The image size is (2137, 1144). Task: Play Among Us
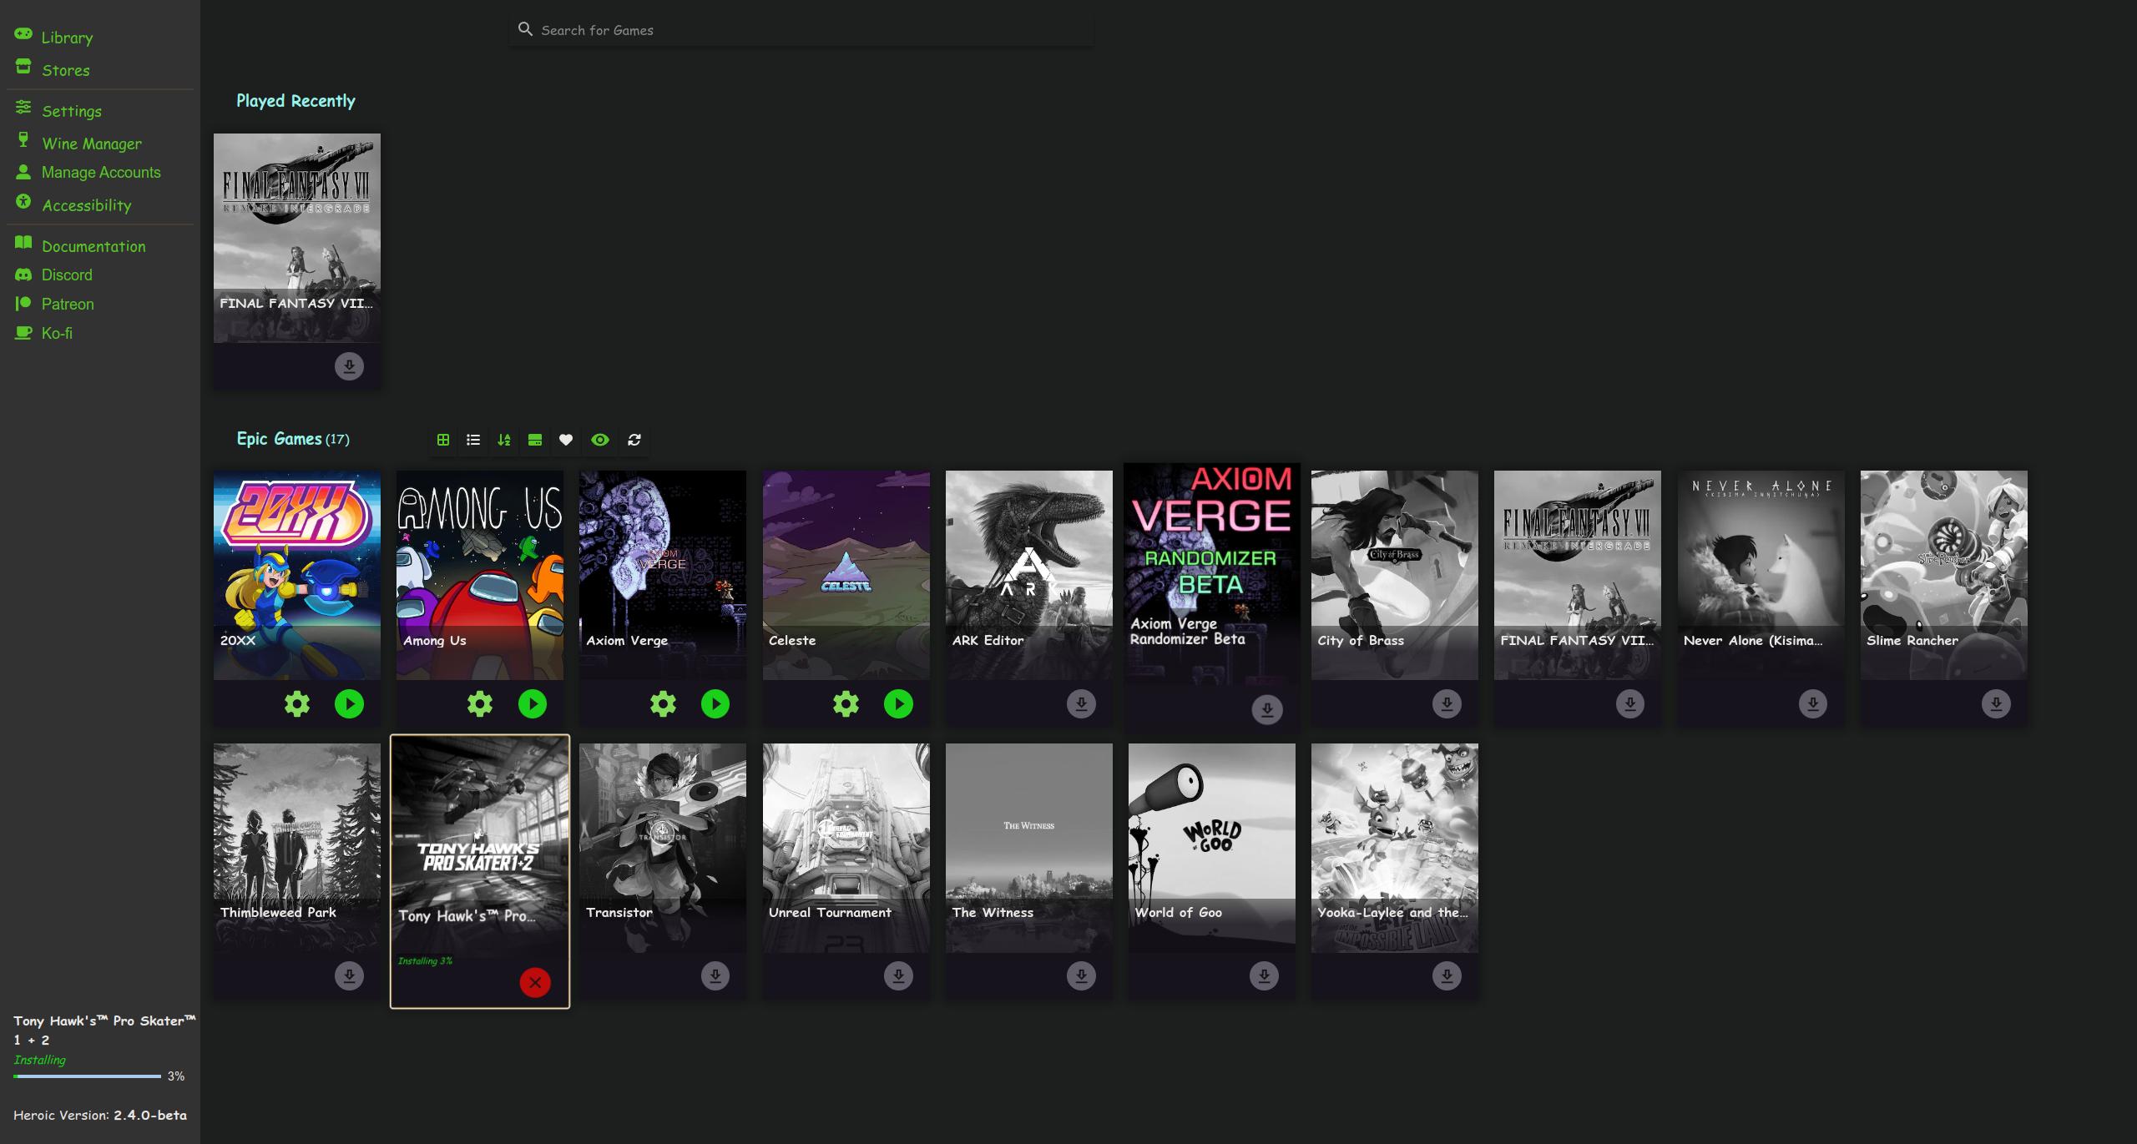[x=533, y=704]
